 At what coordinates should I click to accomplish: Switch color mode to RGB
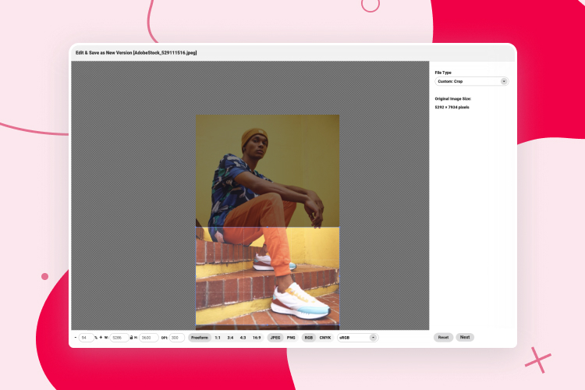[x=309, y=338]
